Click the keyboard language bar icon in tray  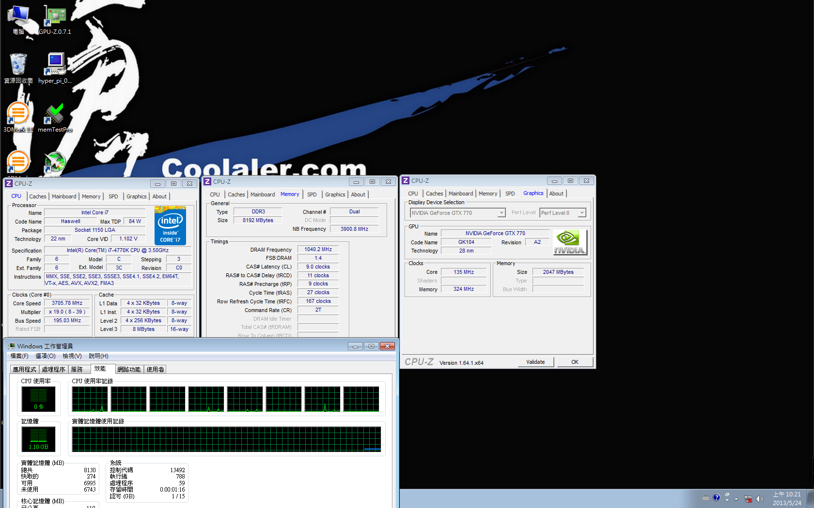[x=706, y=498]
